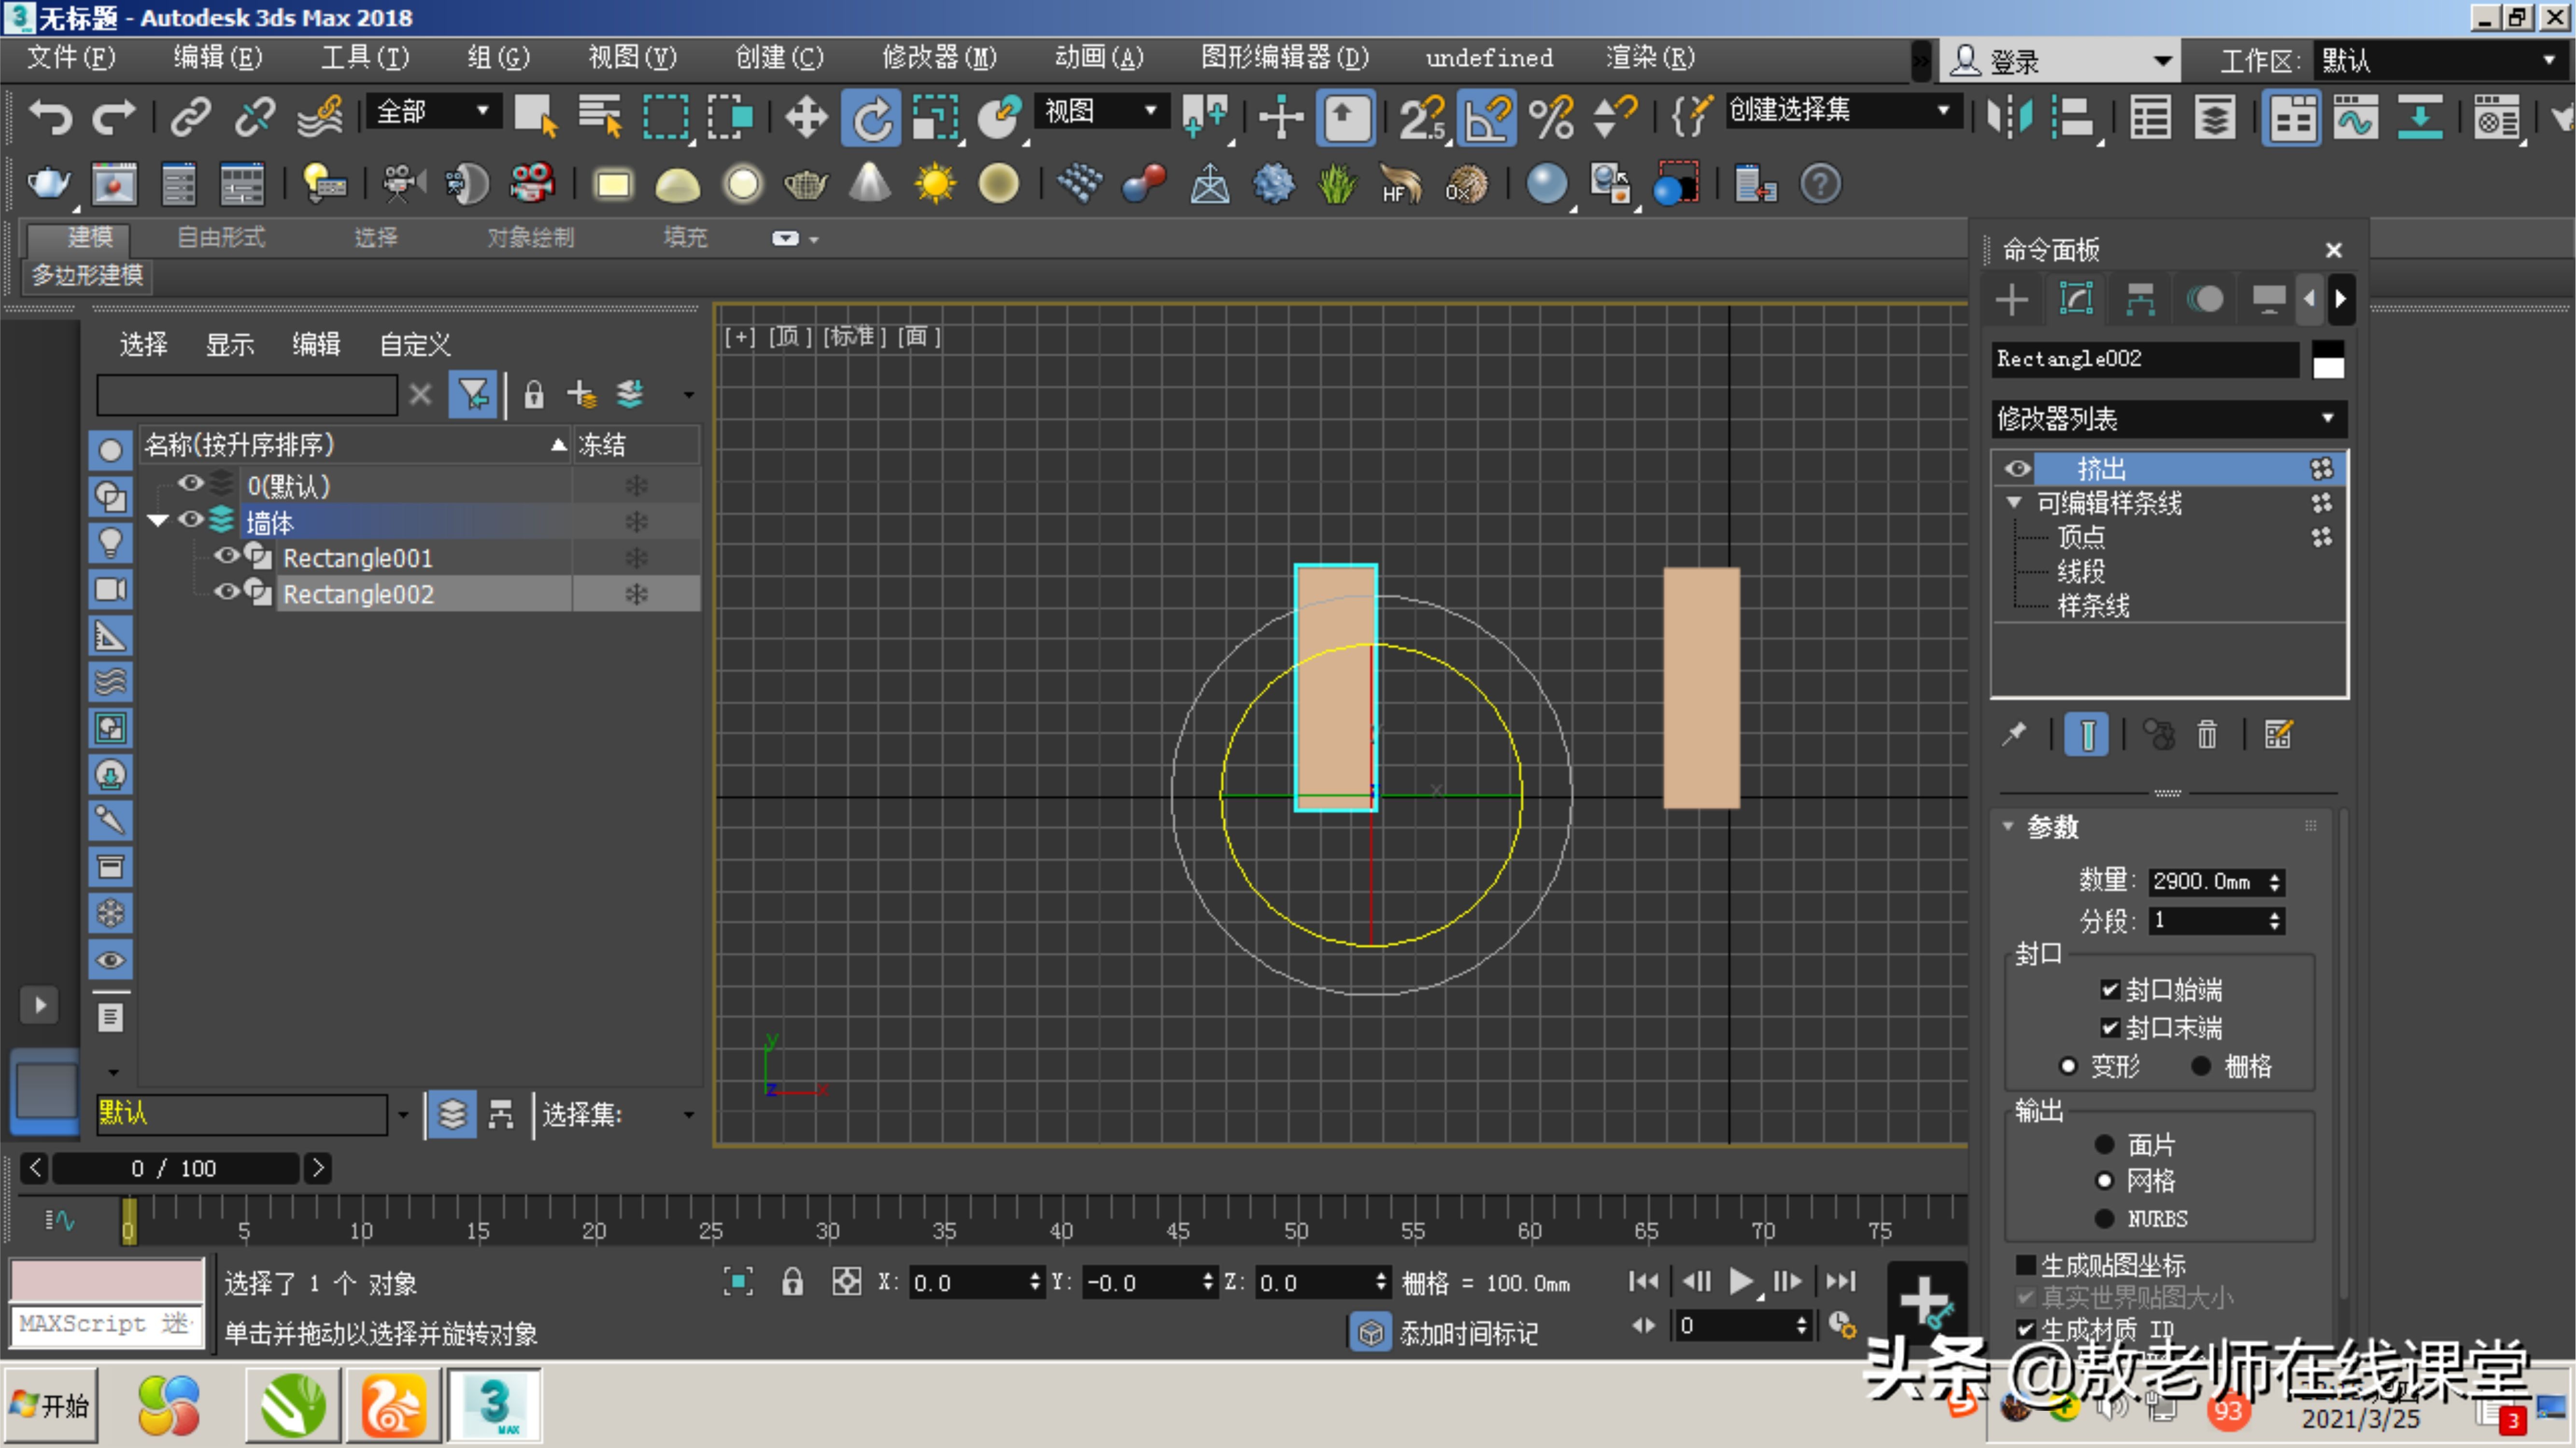Image resolution: width=2576 pixels, height=1448 pixels.
Task: Collapse the 可编辑样条线 modifier entry
Action: [x=2014, y=502]
